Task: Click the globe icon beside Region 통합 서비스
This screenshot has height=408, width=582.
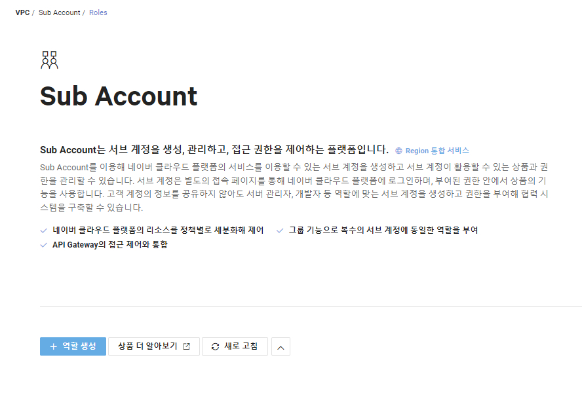Action: pos(398,151)
